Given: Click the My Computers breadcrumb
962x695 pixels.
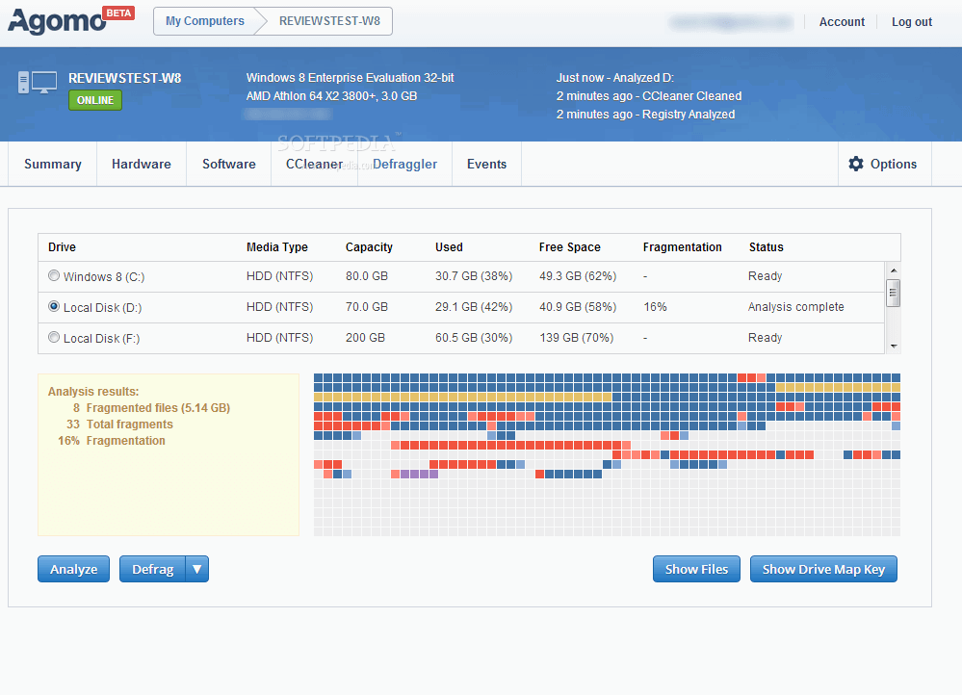Looking at the screenshot, I should tap(205, 21).
